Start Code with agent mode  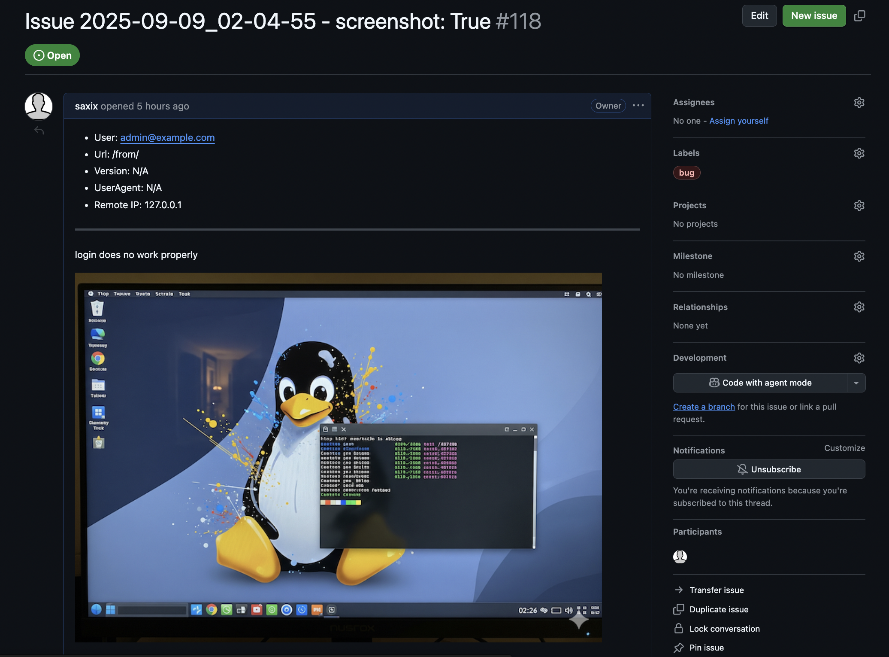[x=760, y=383]
